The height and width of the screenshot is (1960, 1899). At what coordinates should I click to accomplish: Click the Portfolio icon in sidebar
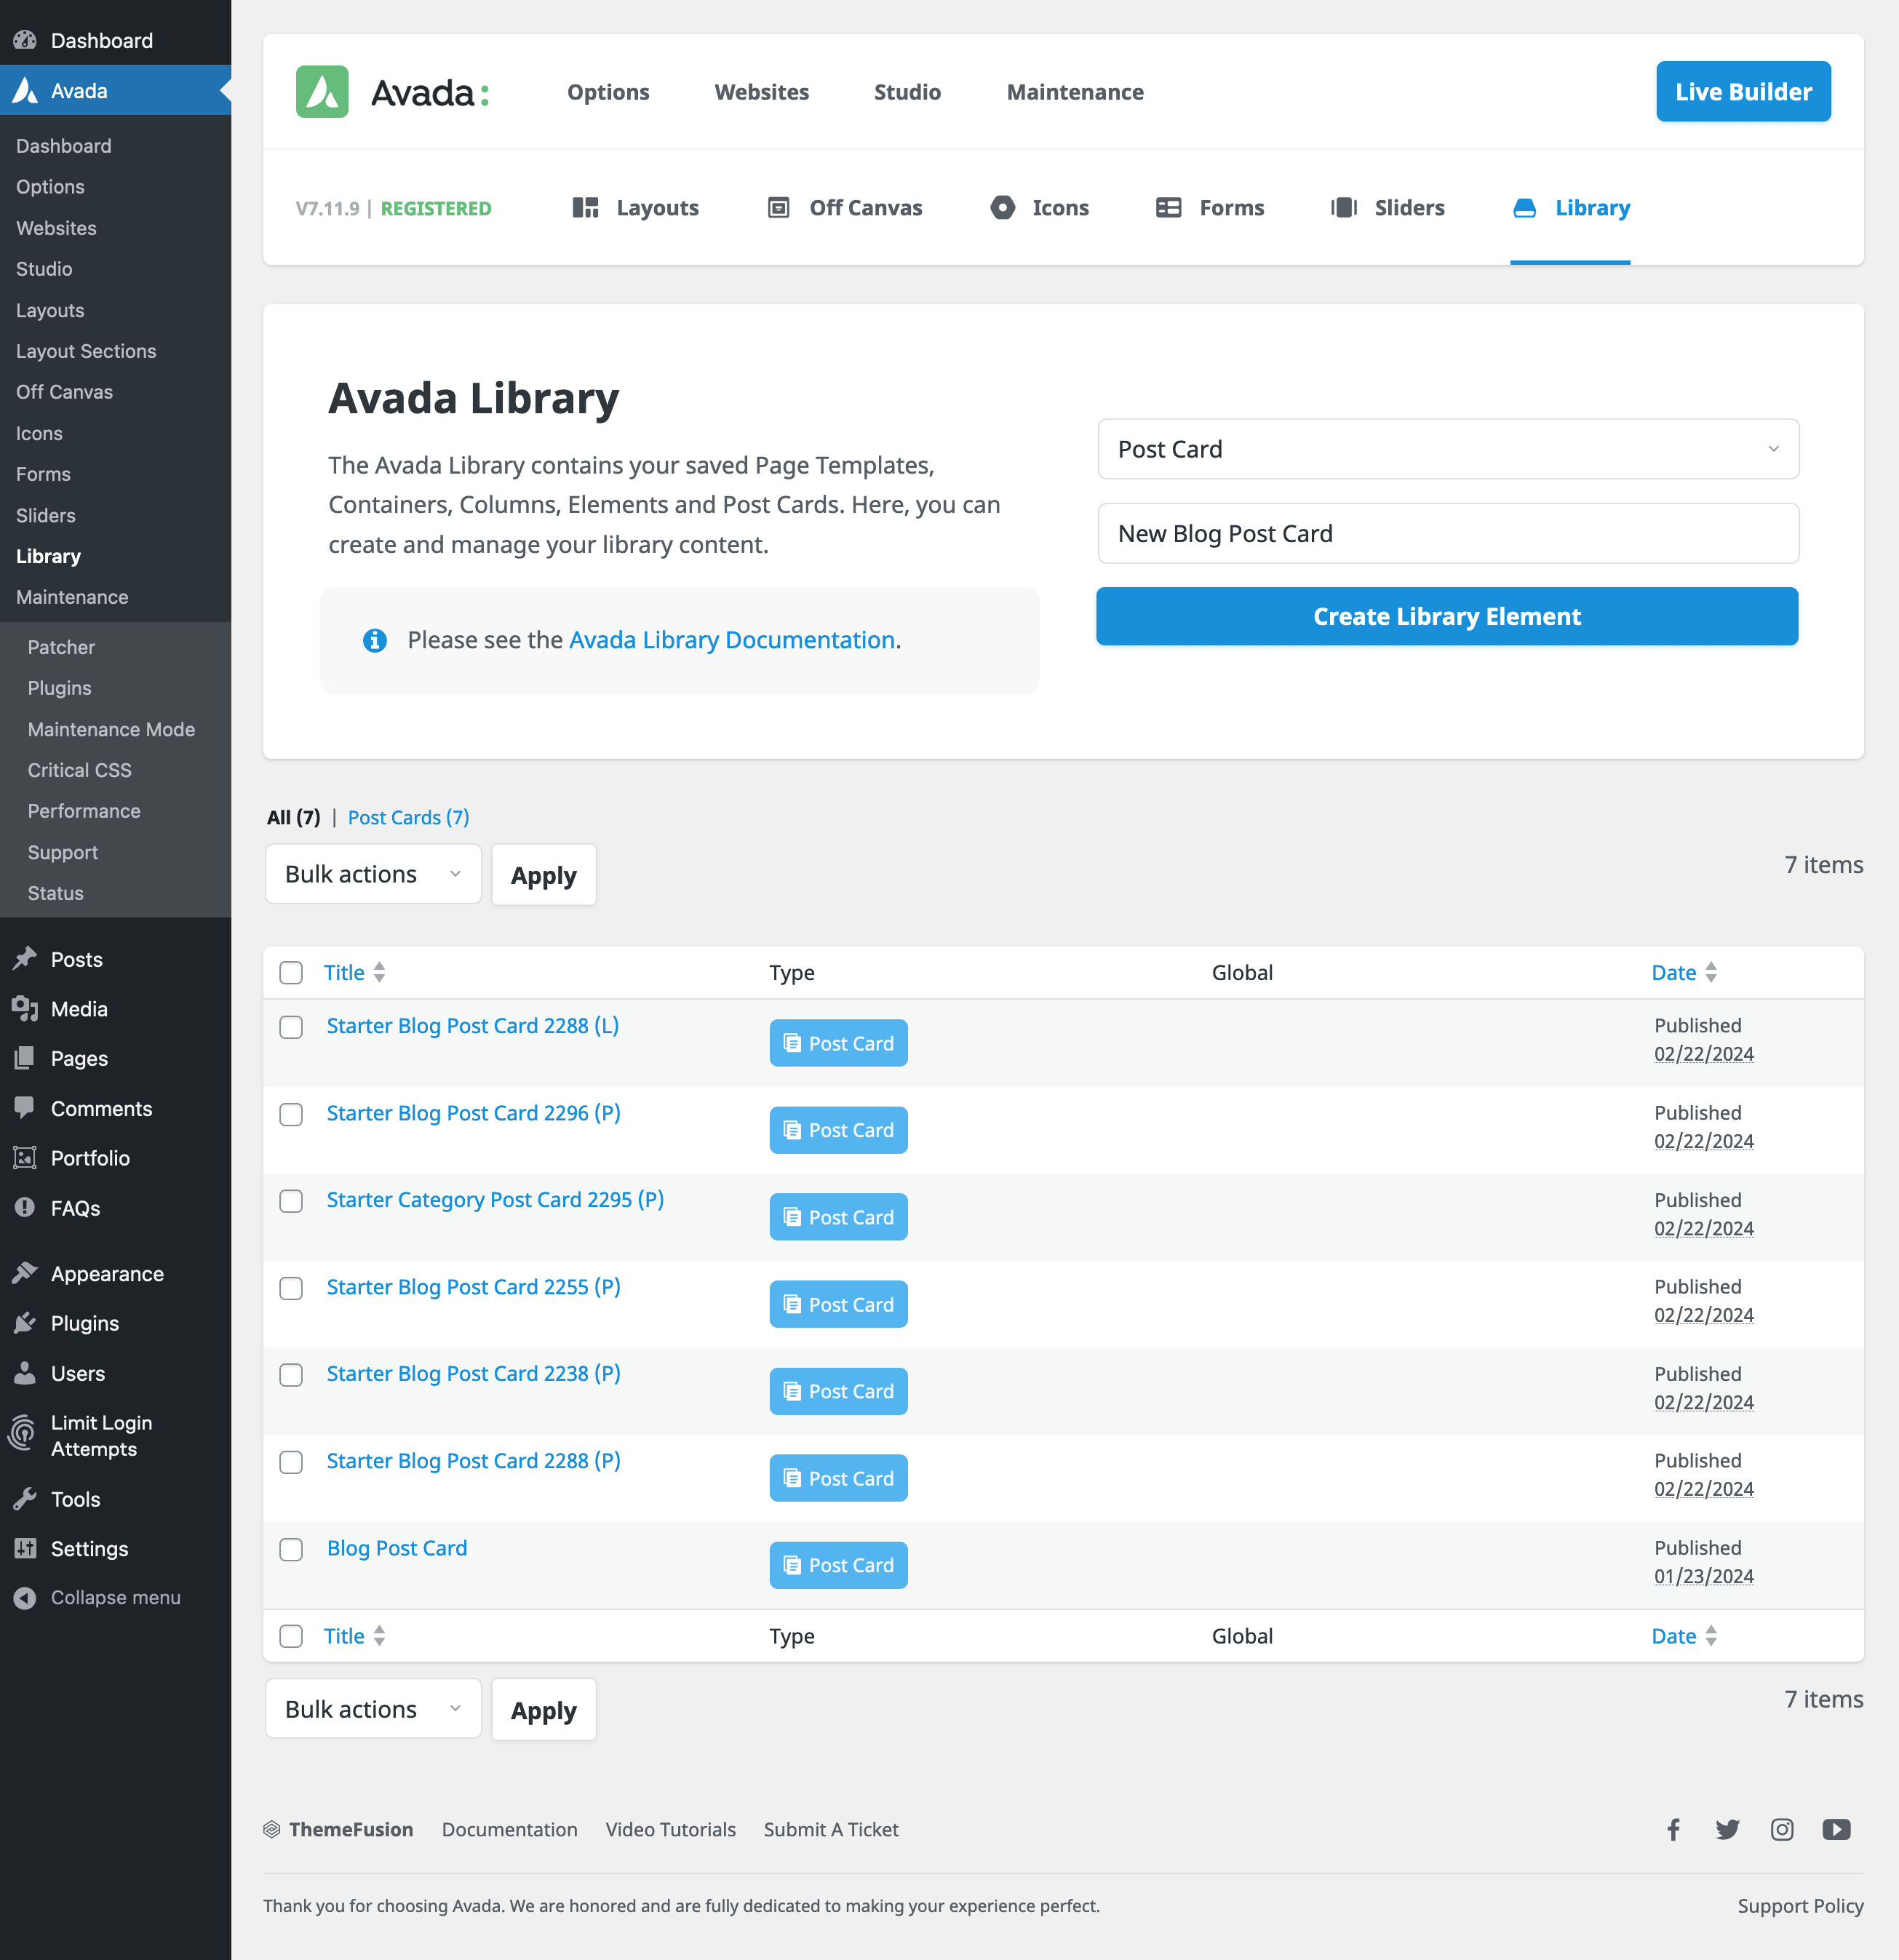coord(25,1158)
